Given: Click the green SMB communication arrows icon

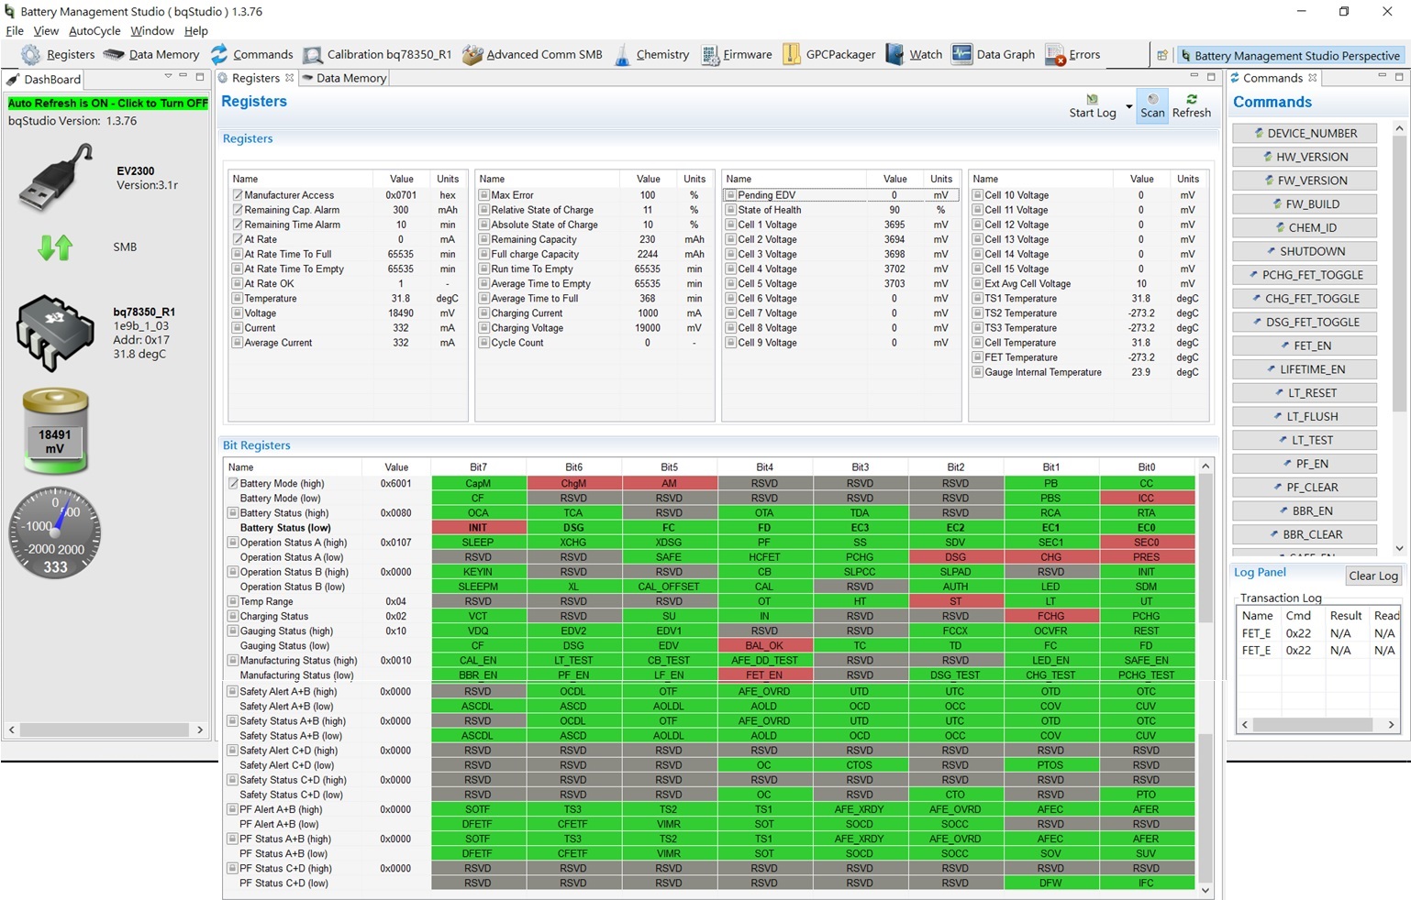Looking at the screenshot, I should click(x=55, y=247).
